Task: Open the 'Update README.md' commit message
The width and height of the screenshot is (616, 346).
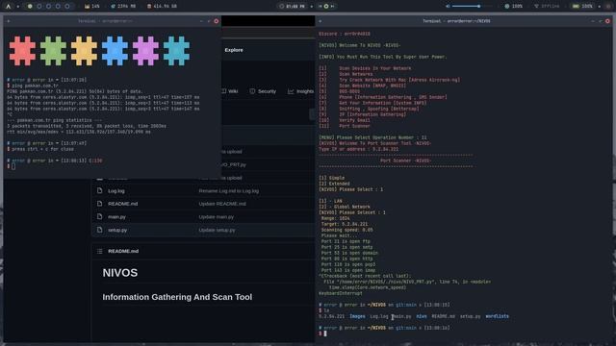Action: (x=222, y=204)
